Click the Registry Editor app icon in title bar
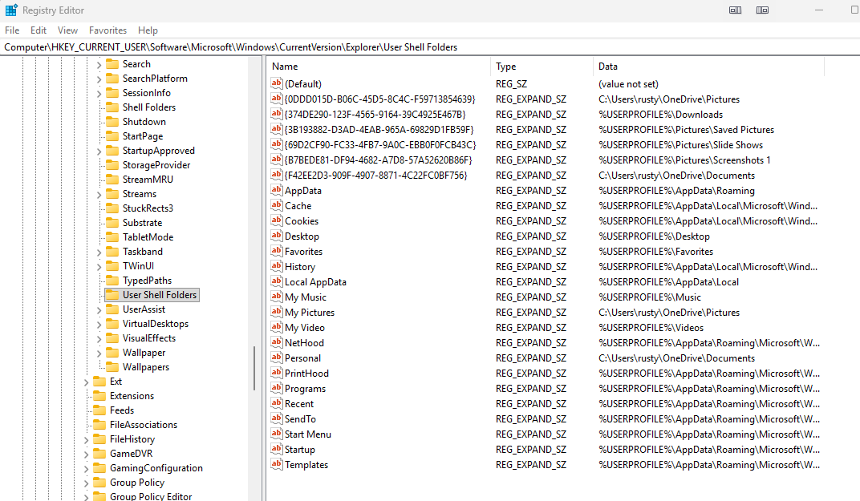 coord(11,10)
